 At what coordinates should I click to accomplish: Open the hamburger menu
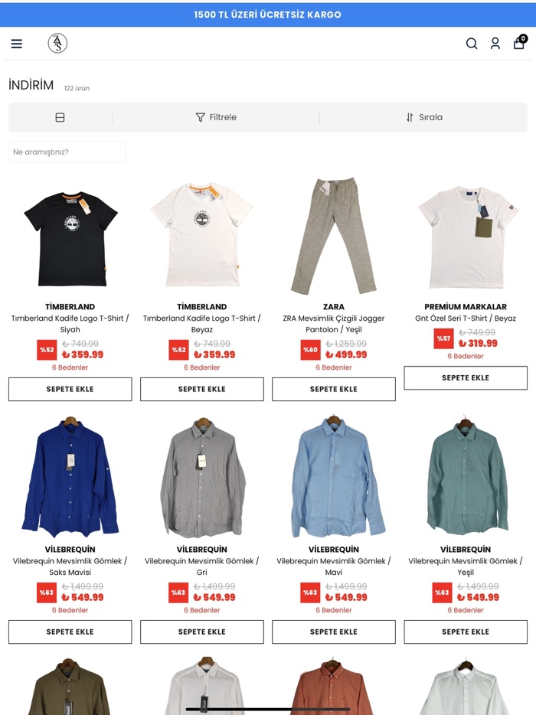16,44
